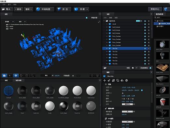Open the second dropdown at viewport top left
Viewport: 170px width, 128px height.
point(21,22)
